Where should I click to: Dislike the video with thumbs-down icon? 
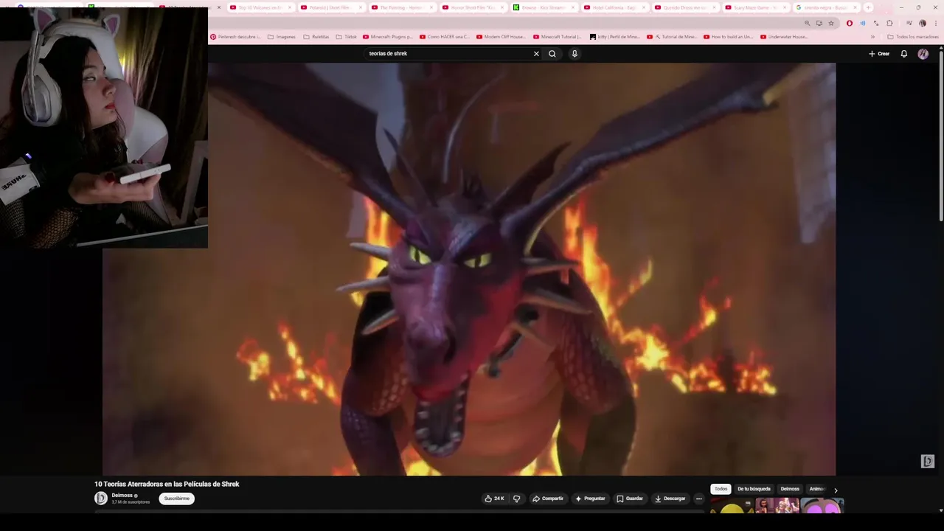pyautogui.click(x=516, y=499)
